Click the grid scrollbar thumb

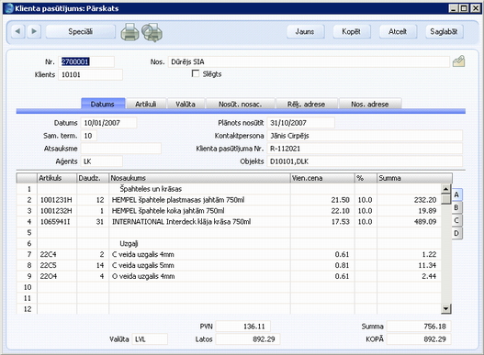446,199
